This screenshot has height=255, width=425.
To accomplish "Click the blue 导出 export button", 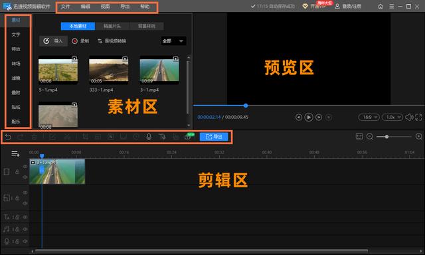I will point(214,137).
